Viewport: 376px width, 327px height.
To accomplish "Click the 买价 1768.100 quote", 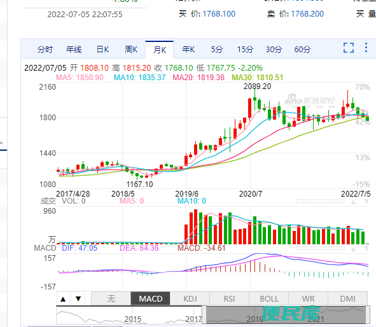I will 207,14.
